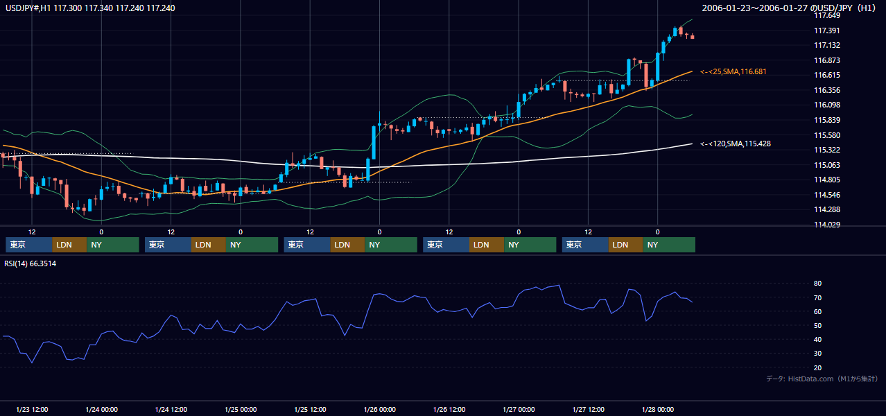The width and height of the screenshot is (886, 416).
Task: Select the 1/24 00:00 time axis label
Action: click(x=101, y=409)
